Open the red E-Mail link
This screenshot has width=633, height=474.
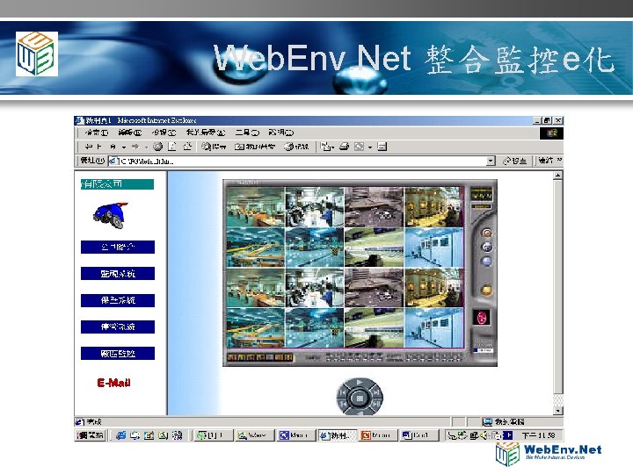pos(113,383)
